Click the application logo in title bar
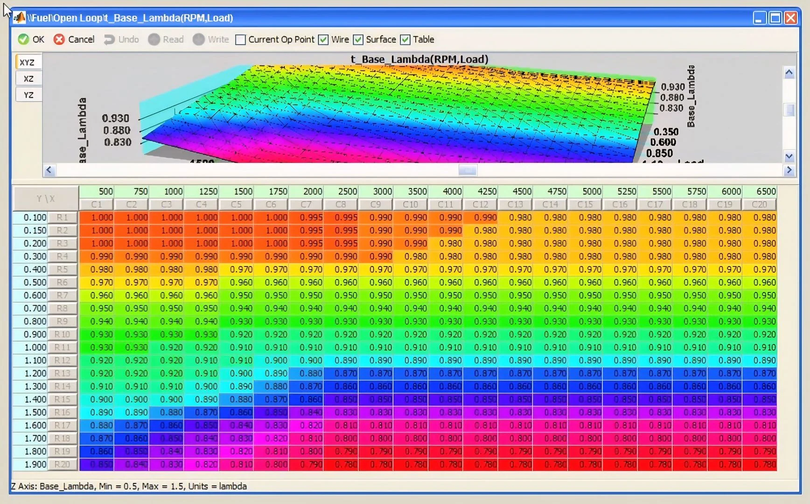This screenshot has width=810, height=504. coord(19,18)
